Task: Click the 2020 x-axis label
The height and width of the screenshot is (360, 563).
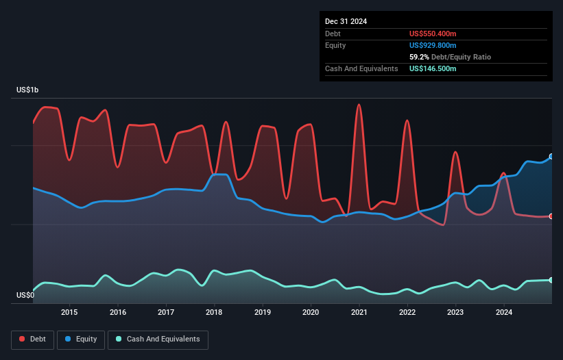Action: 311,312
